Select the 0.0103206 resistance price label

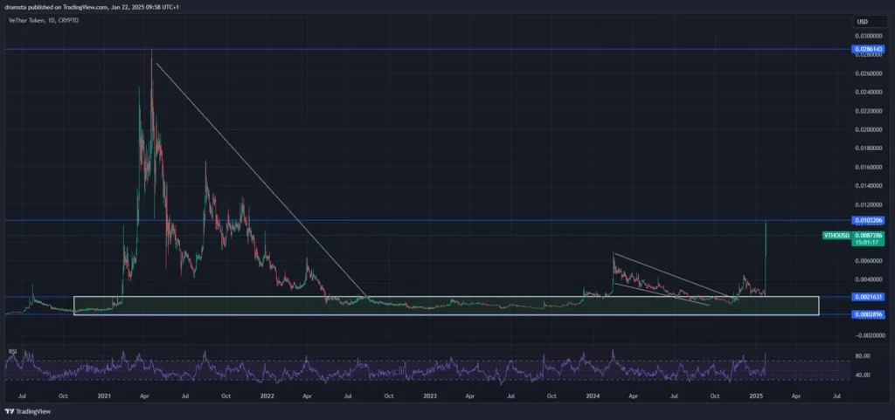point(868,220)
